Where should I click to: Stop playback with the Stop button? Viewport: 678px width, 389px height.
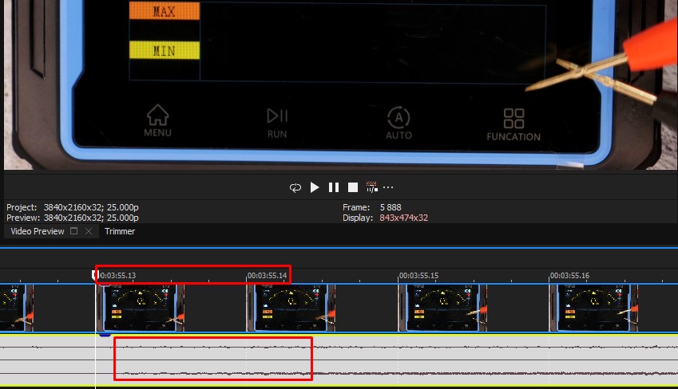pyautogui.click(x=353, y=187)
